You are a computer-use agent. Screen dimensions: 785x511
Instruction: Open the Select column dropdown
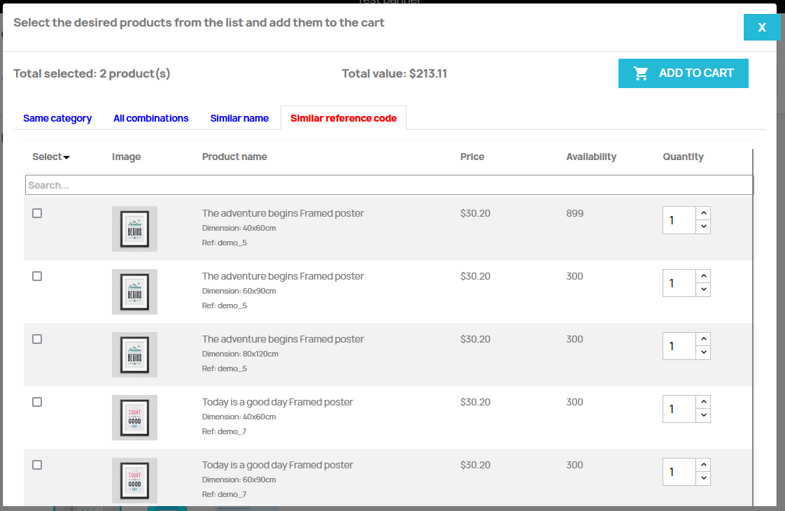coord(51,157)
